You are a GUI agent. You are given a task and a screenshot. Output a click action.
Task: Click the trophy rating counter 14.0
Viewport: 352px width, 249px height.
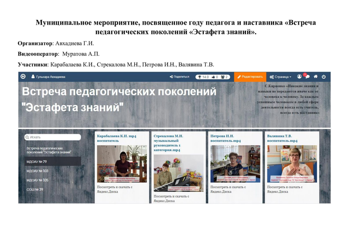click(x=204, y=77)
